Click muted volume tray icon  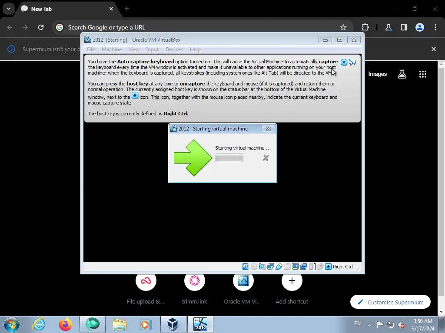(x=401, y=324)
